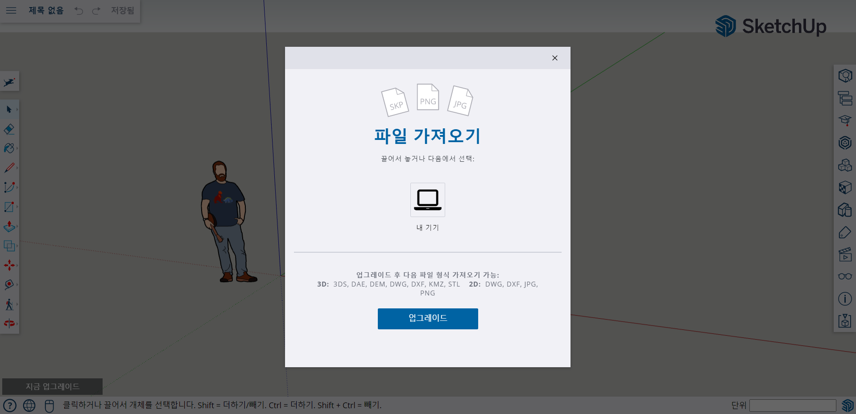Viewport: 856px width, 414px height.
Task: Open the Display glasses panel
Action: (x=845, y=276)
